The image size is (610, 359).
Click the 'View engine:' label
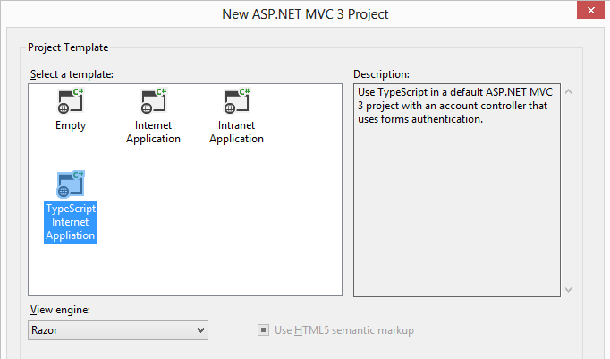tap(60, 310)
